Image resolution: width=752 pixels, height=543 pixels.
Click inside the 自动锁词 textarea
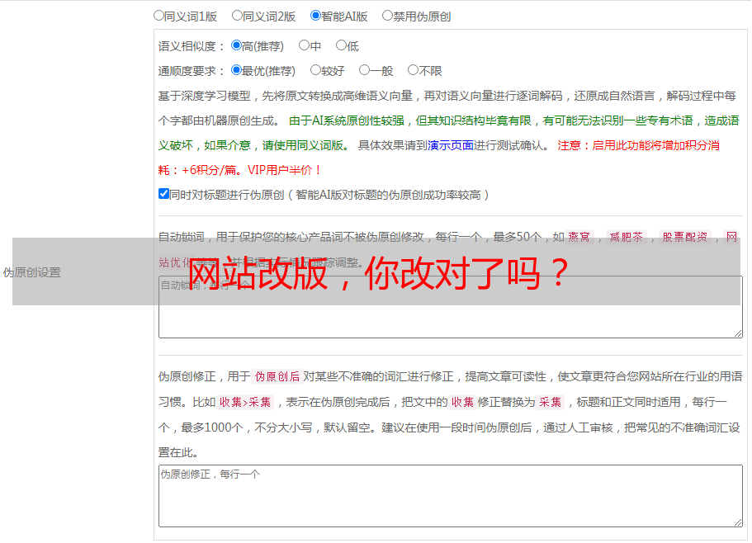click(451, 307)
